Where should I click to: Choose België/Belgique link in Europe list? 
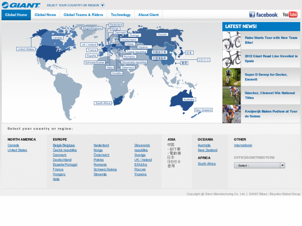pyautogui.click(x=64, y=145)
